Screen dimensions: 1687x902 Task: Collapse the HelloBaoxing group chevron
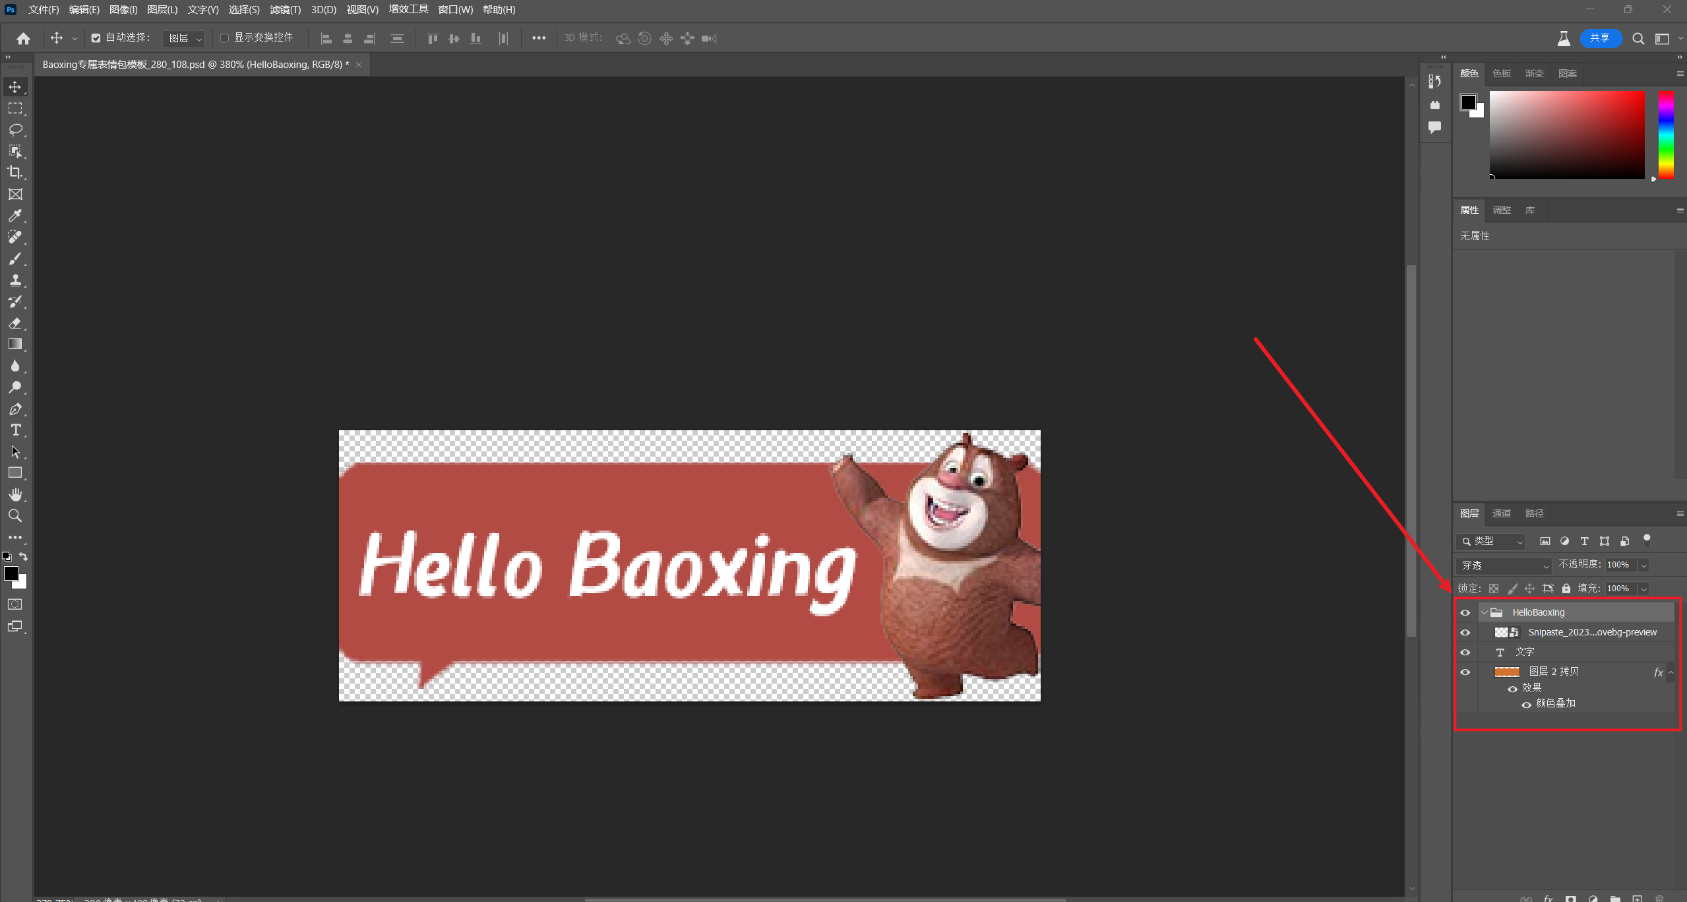(x=1484, y=613)
